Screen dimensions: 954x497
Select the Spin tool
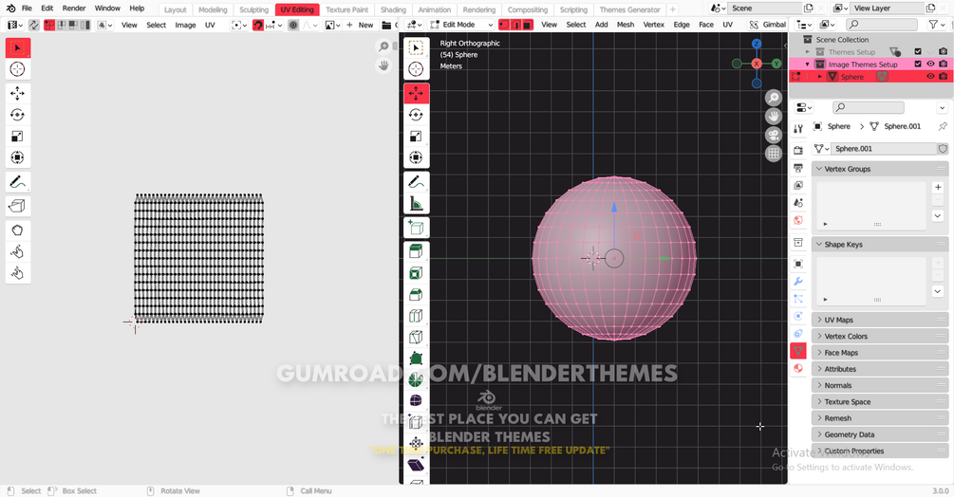pos(416,379)
